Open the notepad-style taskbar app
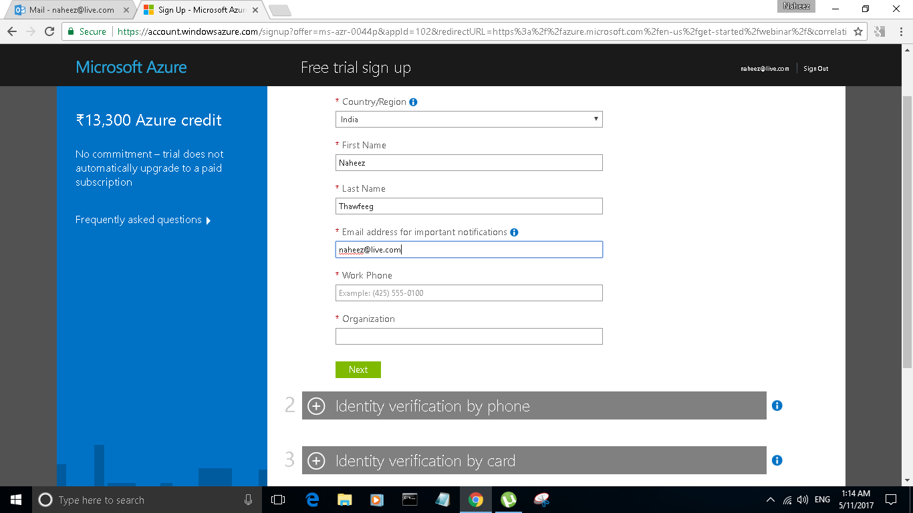 pyautogui.click(x=442, y=500)
